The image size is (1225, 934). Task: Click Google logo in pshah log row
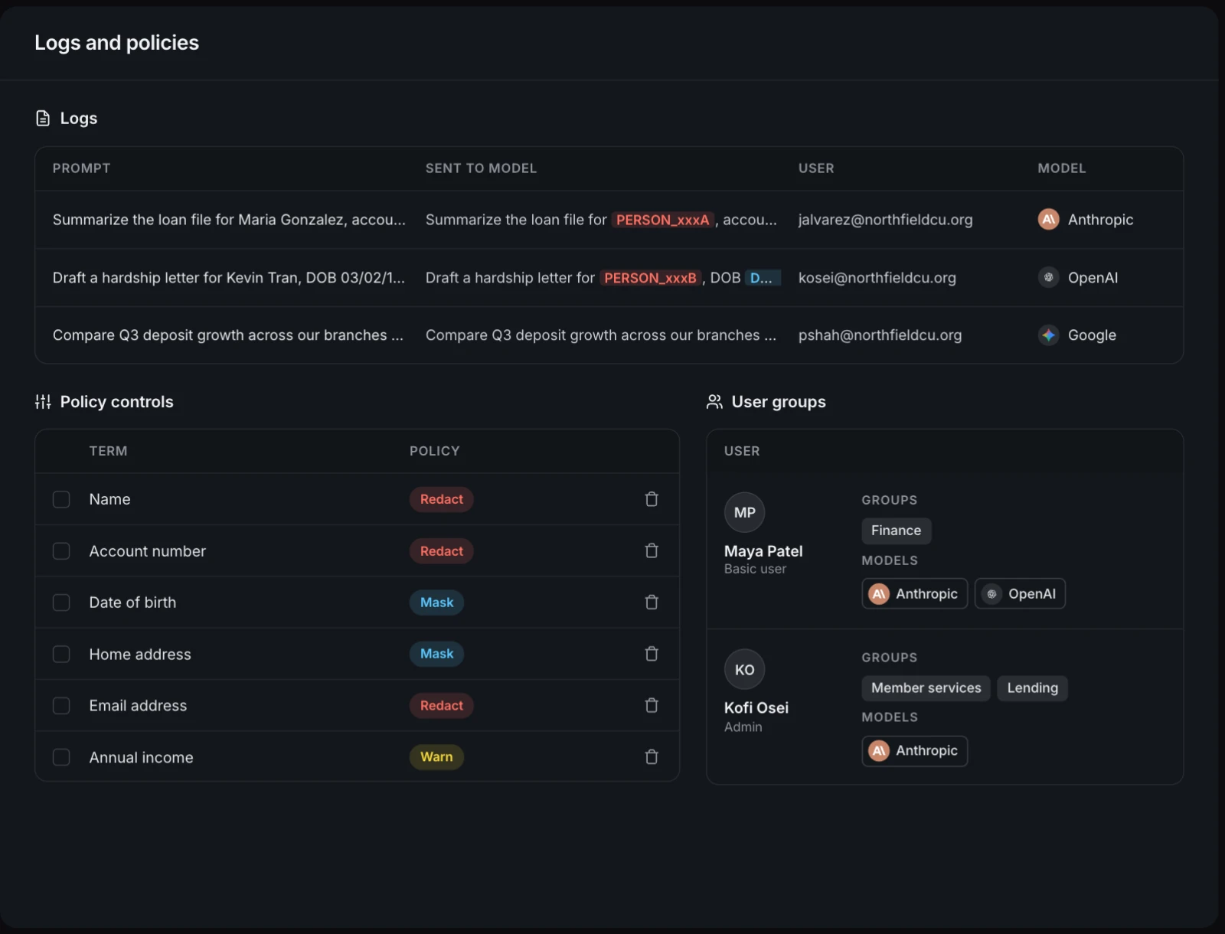1048,335
